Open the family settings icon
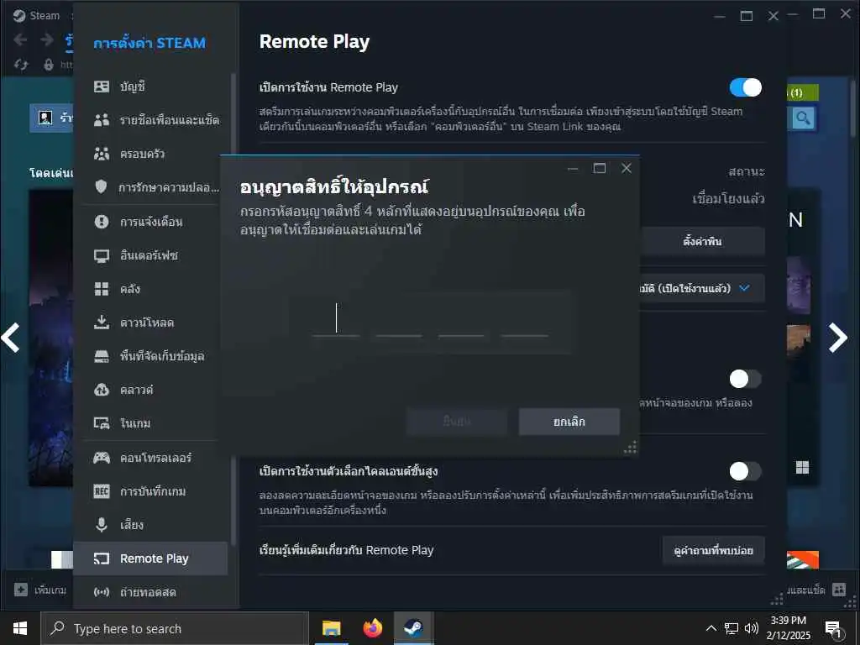 click(102, 154)
